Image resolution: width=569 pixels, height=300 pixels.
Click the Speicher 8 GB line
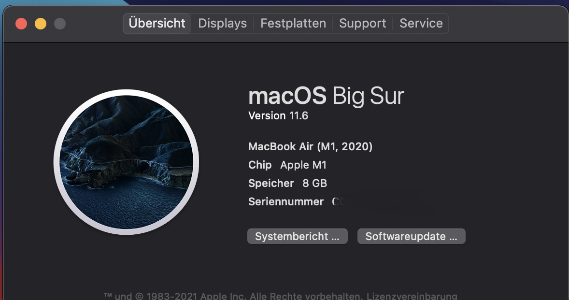point(288,183)
